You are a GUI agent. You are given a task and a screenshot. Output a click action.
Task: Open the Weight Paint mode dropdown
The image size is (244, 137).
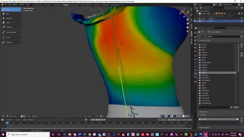tap(13, 116)
